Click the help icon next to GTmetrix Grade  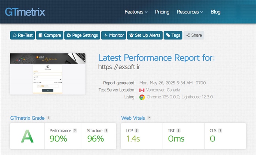(49, 118)
